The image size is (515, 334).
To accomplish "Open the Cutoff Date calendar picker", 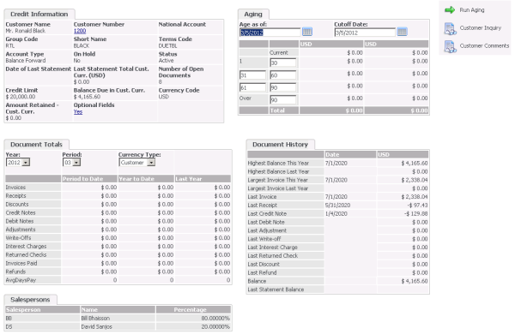I will pyautogui.click(x=402, y=32).
